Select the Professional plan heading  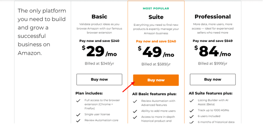[213, 17]
